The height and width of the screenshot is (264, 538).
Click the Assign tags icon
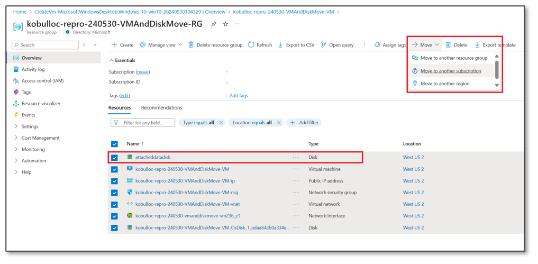point(377,44)
